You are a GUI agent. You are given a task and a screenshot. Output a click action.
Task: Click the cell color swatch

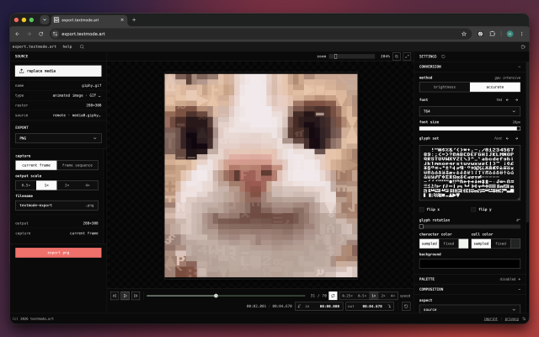515,243
